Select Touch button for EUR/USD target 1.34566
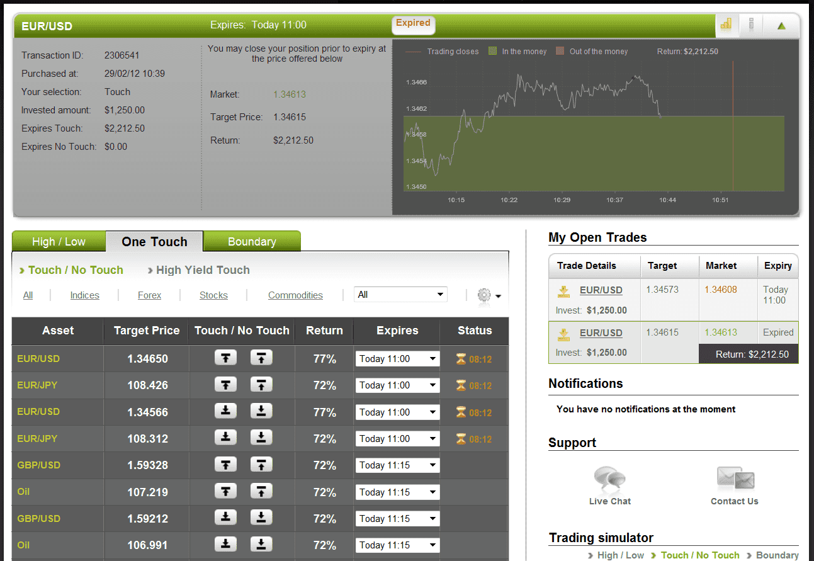The height and width of the screenshot is (561, 814). pyautogui.click(x=225, y=412)
